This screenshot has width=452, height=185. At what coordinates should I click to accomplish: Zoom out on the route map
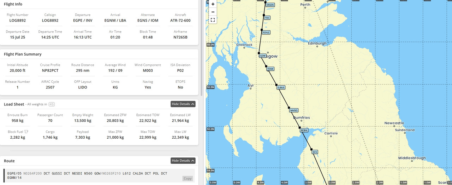[x=213, y=12]
